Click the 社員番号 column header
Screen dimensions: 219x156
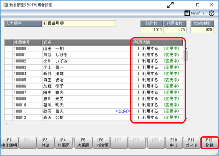click(x=27, y=42)
